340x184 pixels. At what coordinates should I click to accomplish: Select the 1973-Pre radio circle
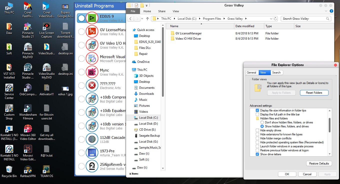click(x=81, y=153)
